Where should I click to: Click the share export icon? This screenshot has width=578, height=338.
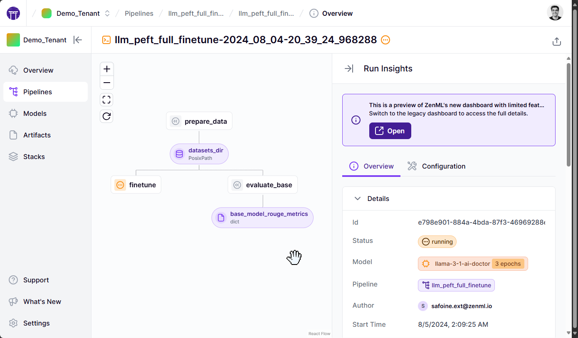[557, 42]
